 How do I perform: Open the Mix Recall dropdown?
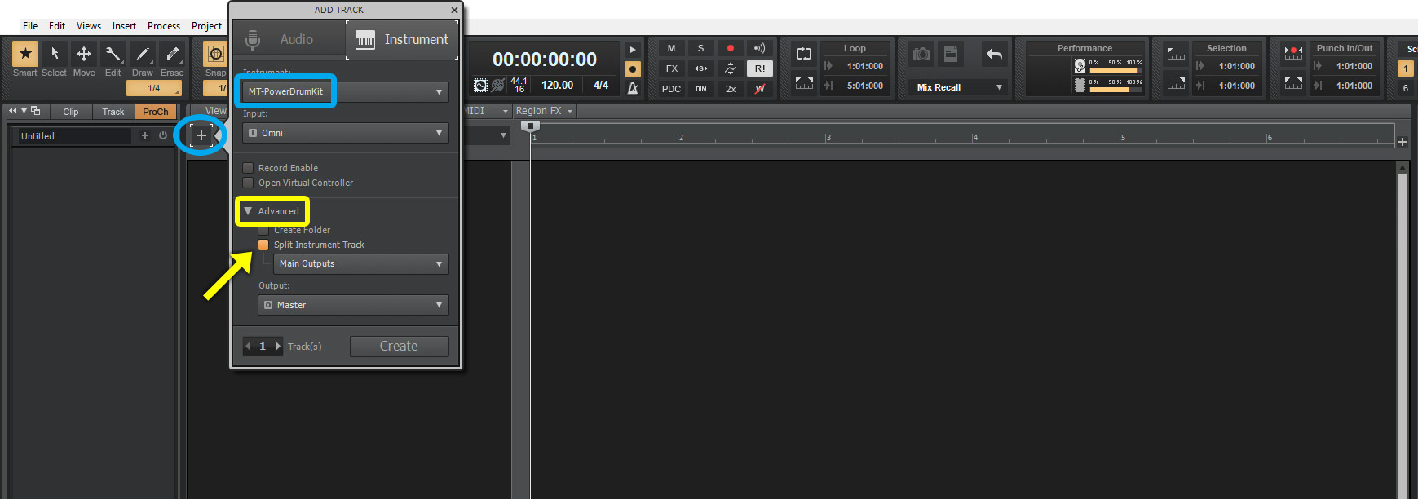pyautogui.click(x=959, y=87)
